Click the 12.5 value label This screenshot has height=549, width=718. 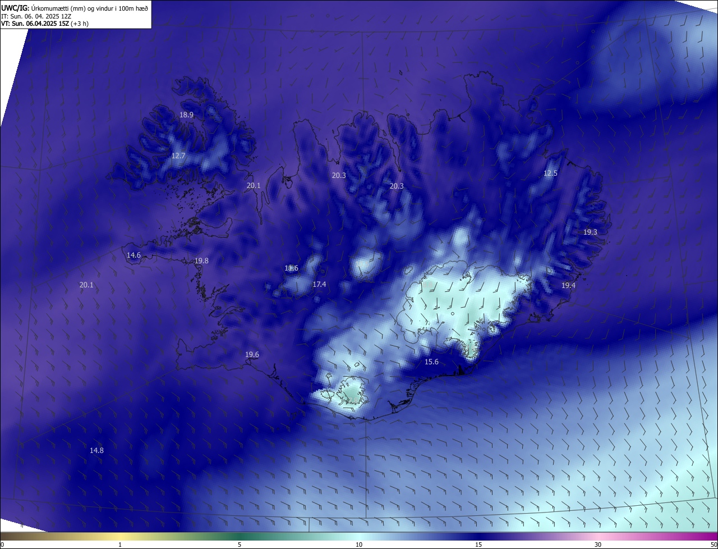coord(550,173)
